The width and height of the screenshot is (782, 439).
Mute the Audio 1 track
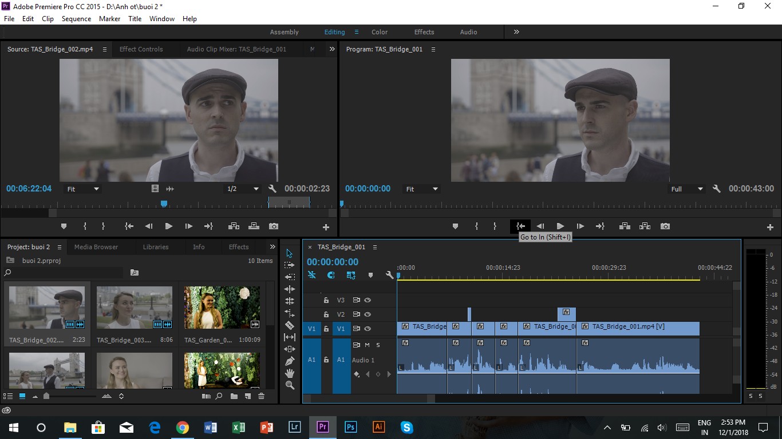pos(368,345)
